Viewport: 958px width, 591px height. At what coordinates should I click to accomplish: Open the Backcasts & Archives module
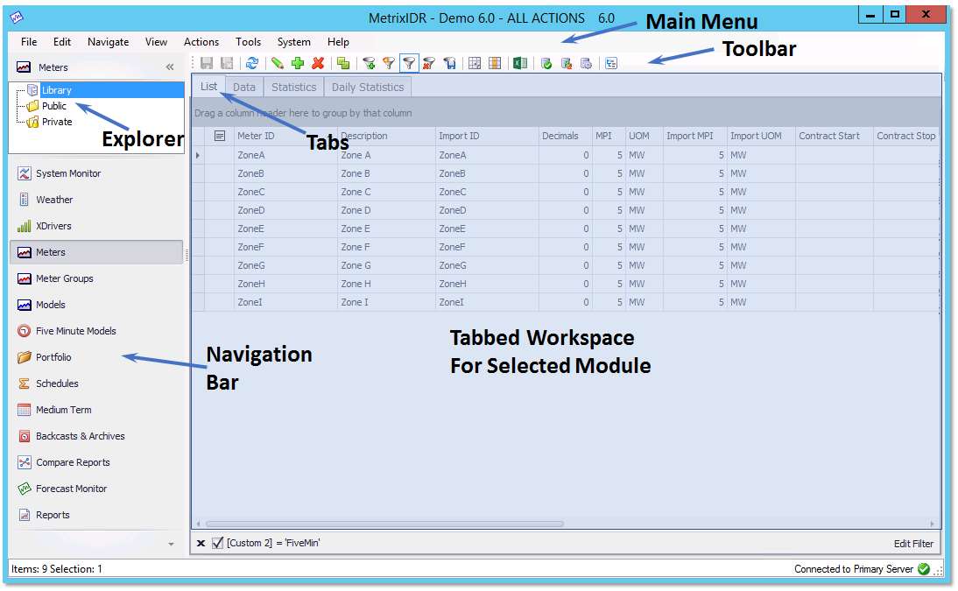[96, 436]
